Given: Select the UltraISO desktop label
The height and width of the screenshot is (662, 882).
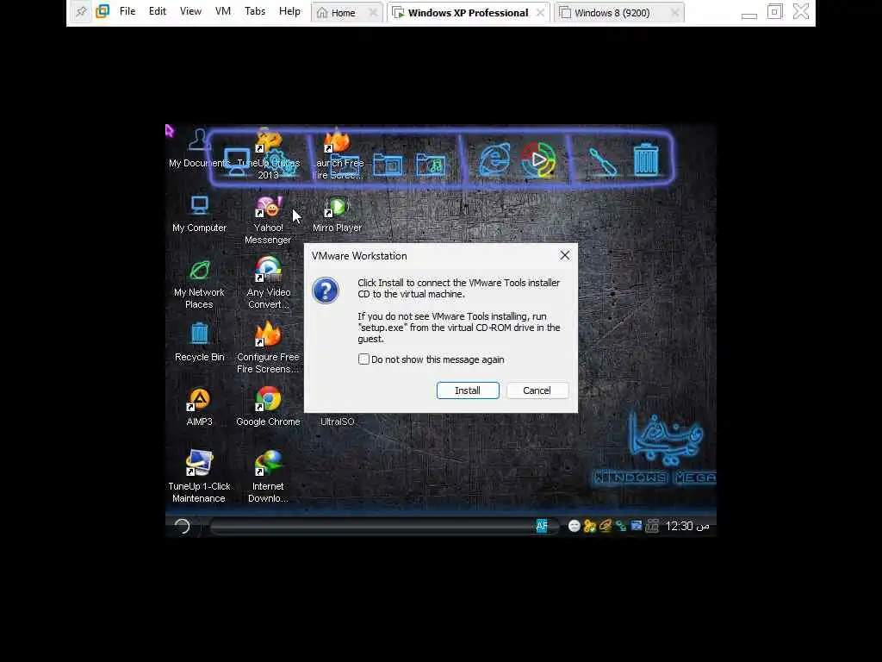Looking at the screenshot, I should coord(338,422).
